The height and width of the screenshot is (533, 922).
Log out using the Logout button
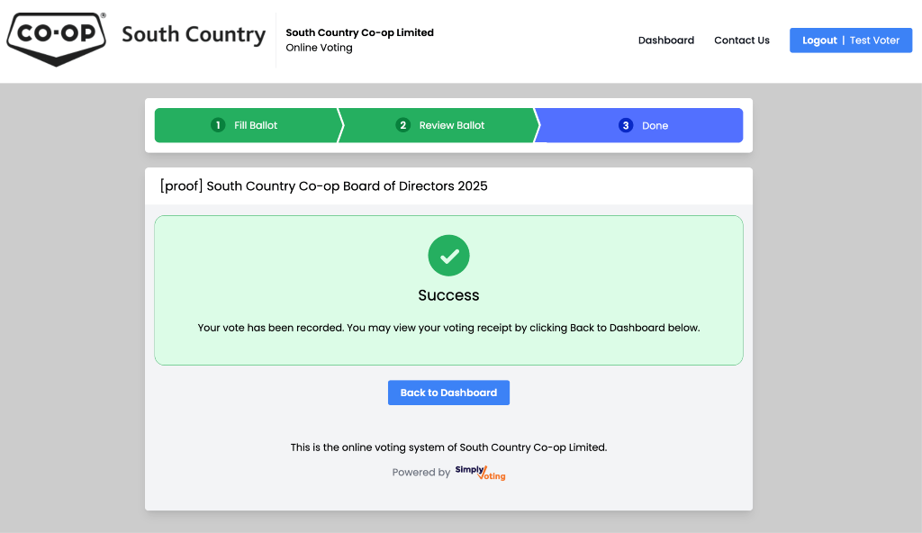819,41
